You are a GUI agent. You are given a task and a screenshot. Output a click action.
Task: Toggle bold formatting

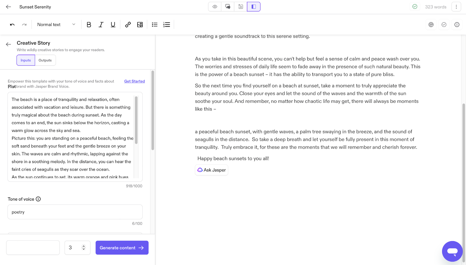point(89,25)
